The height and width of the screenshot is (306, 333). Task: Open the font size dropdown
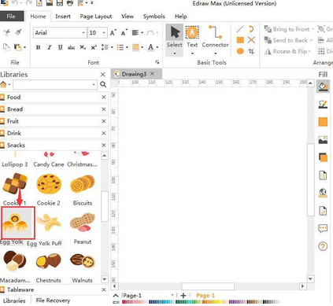(104, 33)
